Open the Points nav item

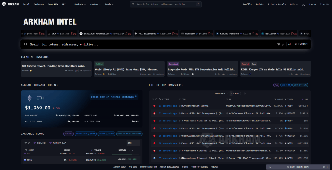pos(260,4)
